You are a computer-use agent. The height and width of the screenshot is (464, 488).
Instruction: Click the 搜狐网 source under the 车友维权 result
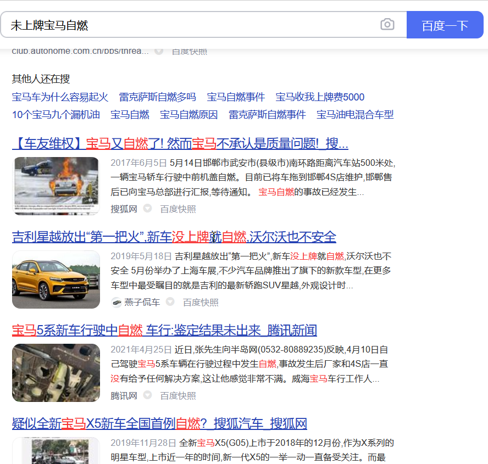[x=124, y=209]
